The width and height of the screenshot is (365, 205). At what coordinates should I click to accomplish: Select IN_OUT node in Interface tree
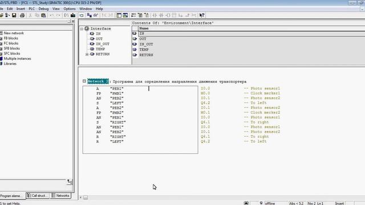click(103, 44)
